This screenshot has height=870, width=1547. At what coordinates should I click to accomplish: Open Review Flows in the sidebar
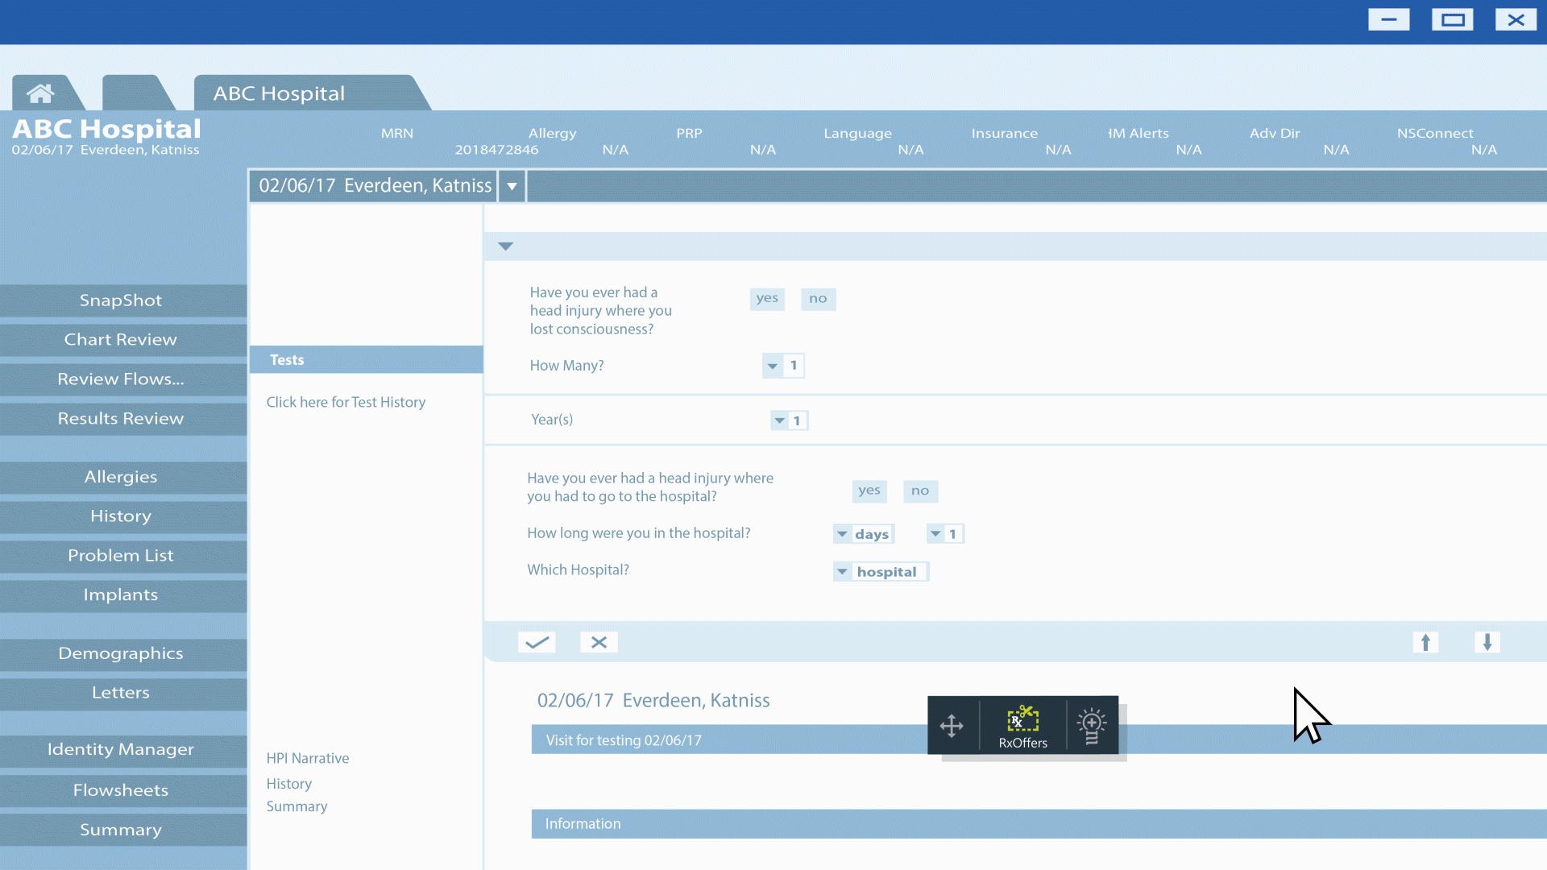pos(122,379)
